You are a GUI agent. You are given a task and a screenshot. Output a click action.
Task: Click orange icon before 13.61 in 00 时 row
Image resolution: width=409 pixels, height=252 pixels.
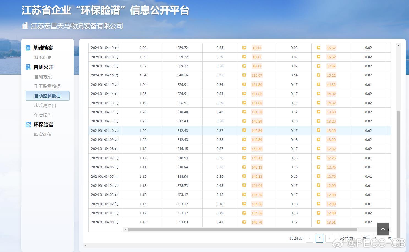click(318, 222)
